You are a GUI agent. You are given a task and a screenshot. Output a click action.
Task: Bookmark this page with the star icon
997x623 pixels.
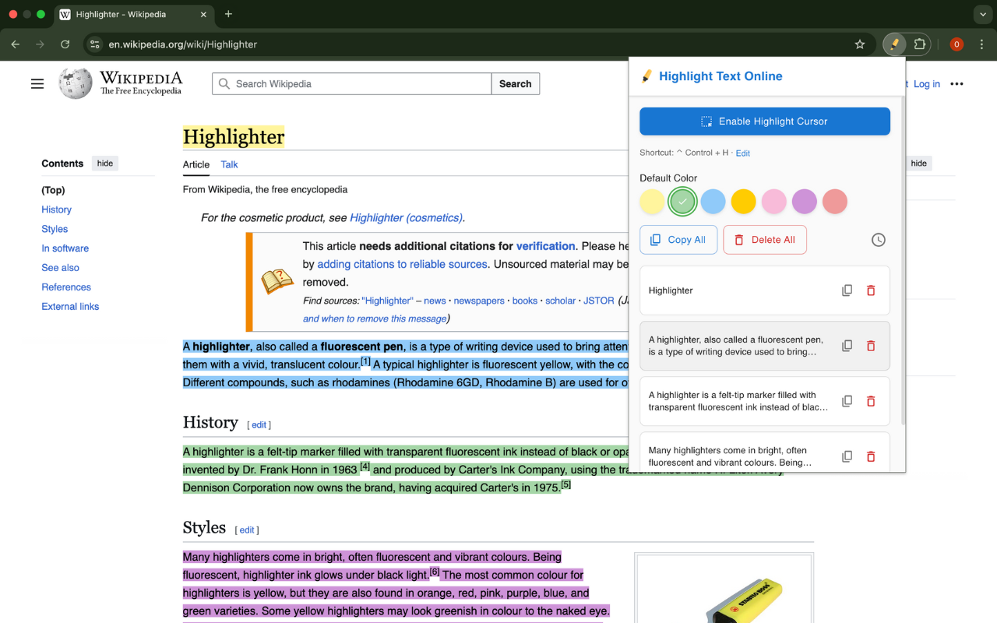pos(860,44)
